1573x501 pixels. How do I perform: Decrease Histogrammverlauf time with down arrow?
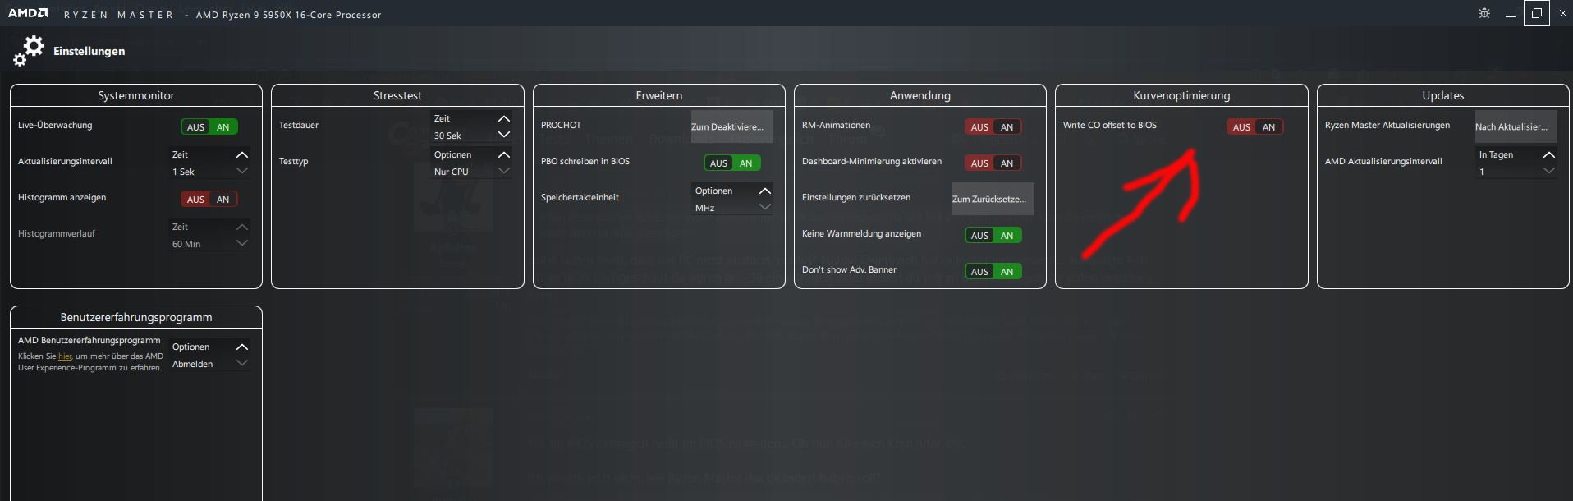click(242, 243)
